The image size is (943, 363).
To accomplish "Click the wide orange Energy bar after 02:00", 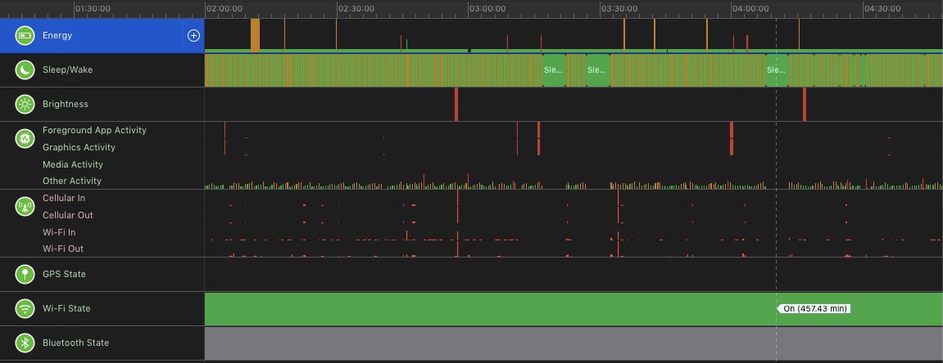I will point(255,35).
